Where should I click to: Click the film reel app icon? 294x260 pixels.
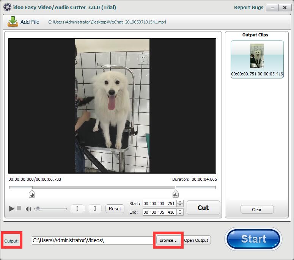[x=7, y=7]
